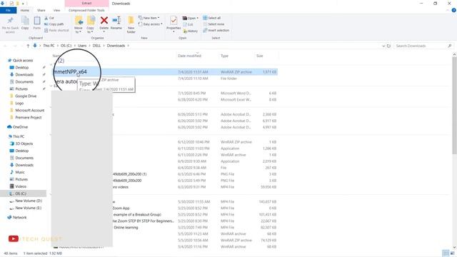Open New Volume (D:) in sidebar
Screen dimensions: 457x257
[x=29, y=201]
